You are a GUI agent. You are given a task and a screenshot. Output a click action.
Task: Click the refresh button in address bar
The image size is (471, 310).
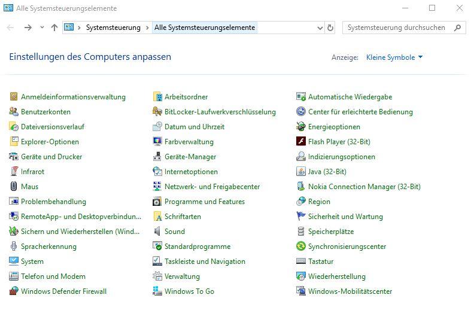[x=330, y=28]
